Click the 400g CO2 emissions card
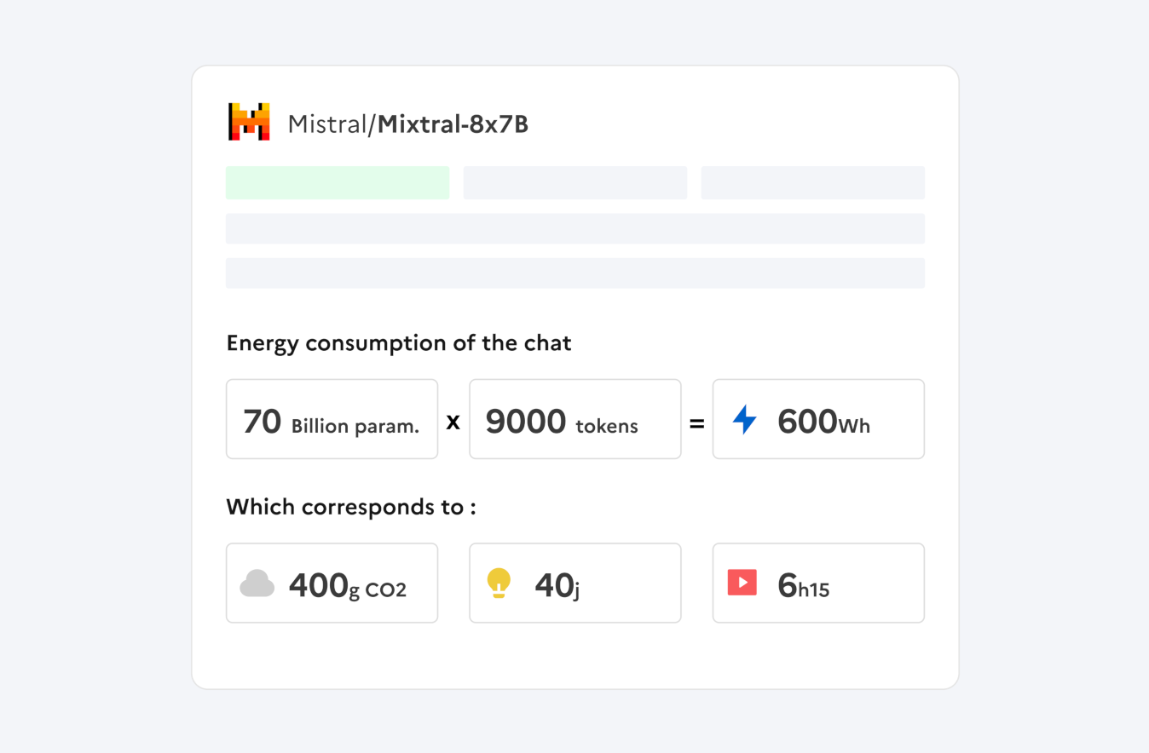1149x753 pixels. pos(332,583)
